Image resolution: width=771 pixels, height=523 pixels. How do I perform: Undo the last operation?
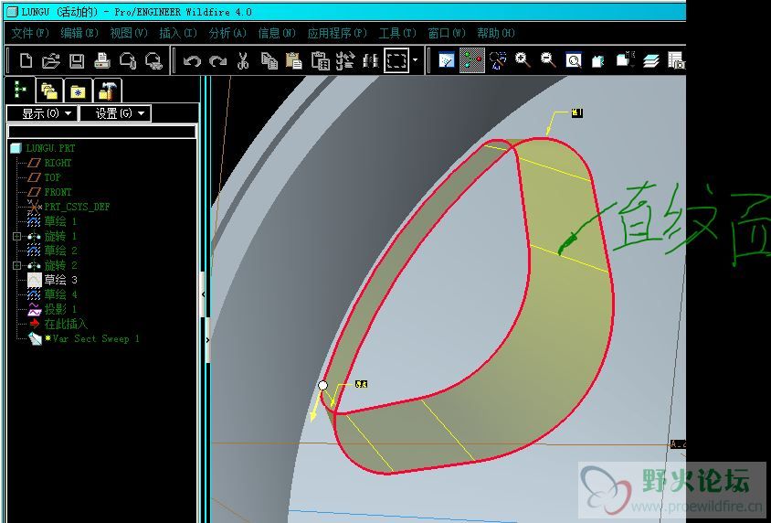click(x=192, y=61)
